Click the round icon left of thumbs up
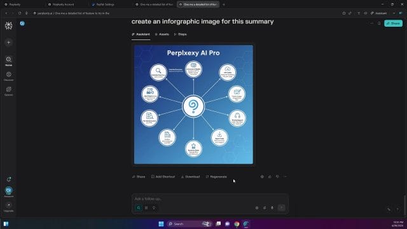The height and width of the screenshot is (229, 407). coord(262,177)
